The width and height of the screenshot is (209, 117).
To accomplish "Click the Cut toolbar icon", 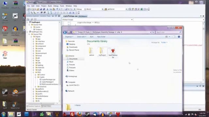I will coord(47,9).
